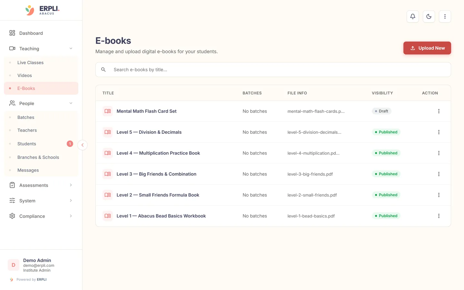Open the top-right more options menu

click(x=445, y=16)
